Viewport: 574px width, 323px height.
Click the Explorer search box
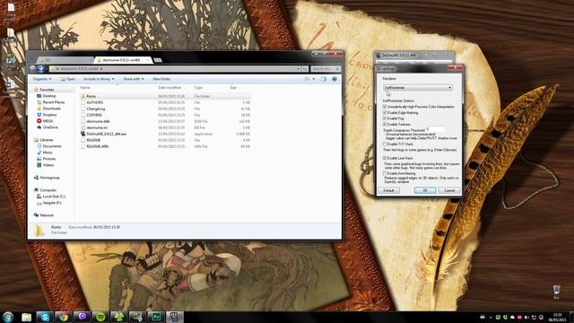click(325, 69)
